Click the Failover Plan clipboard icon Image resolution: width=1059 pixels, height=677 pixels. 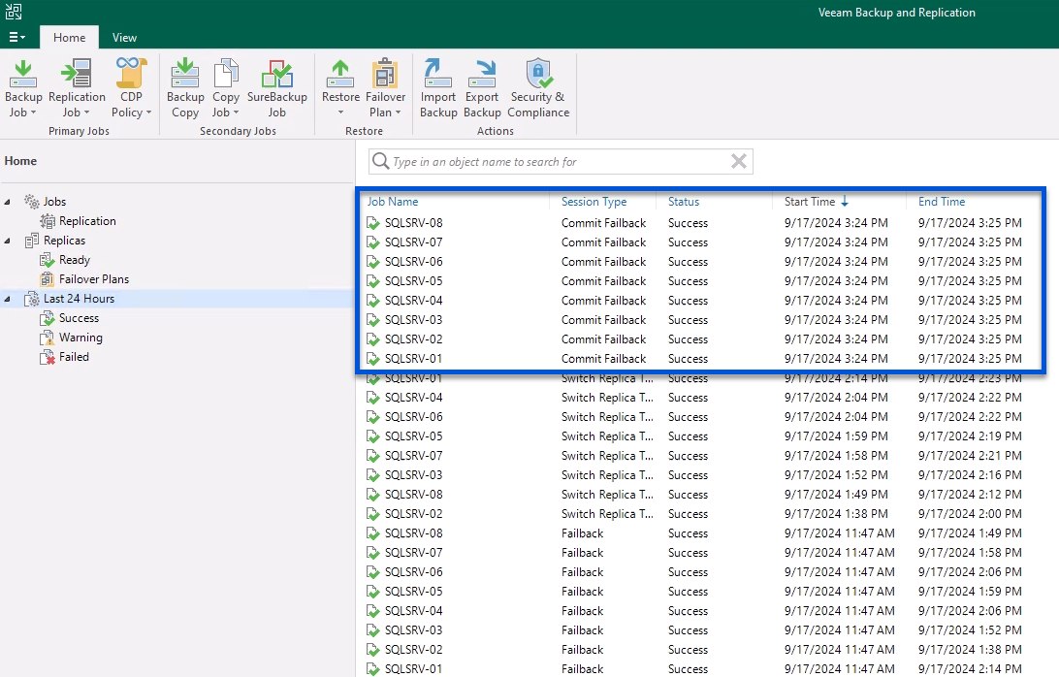385,76
